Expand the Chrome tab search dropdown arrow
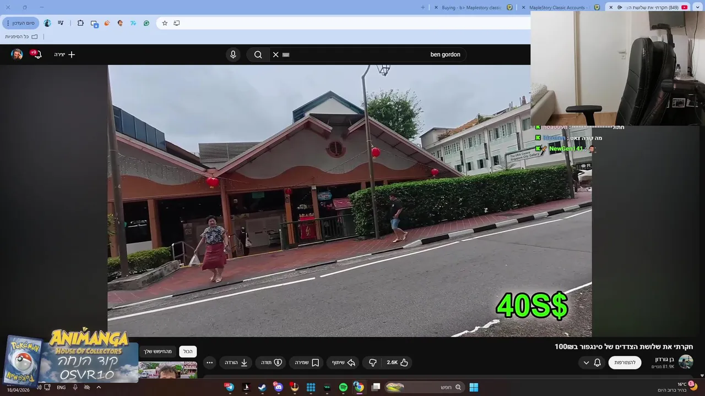705x396 pixels. 697,8
